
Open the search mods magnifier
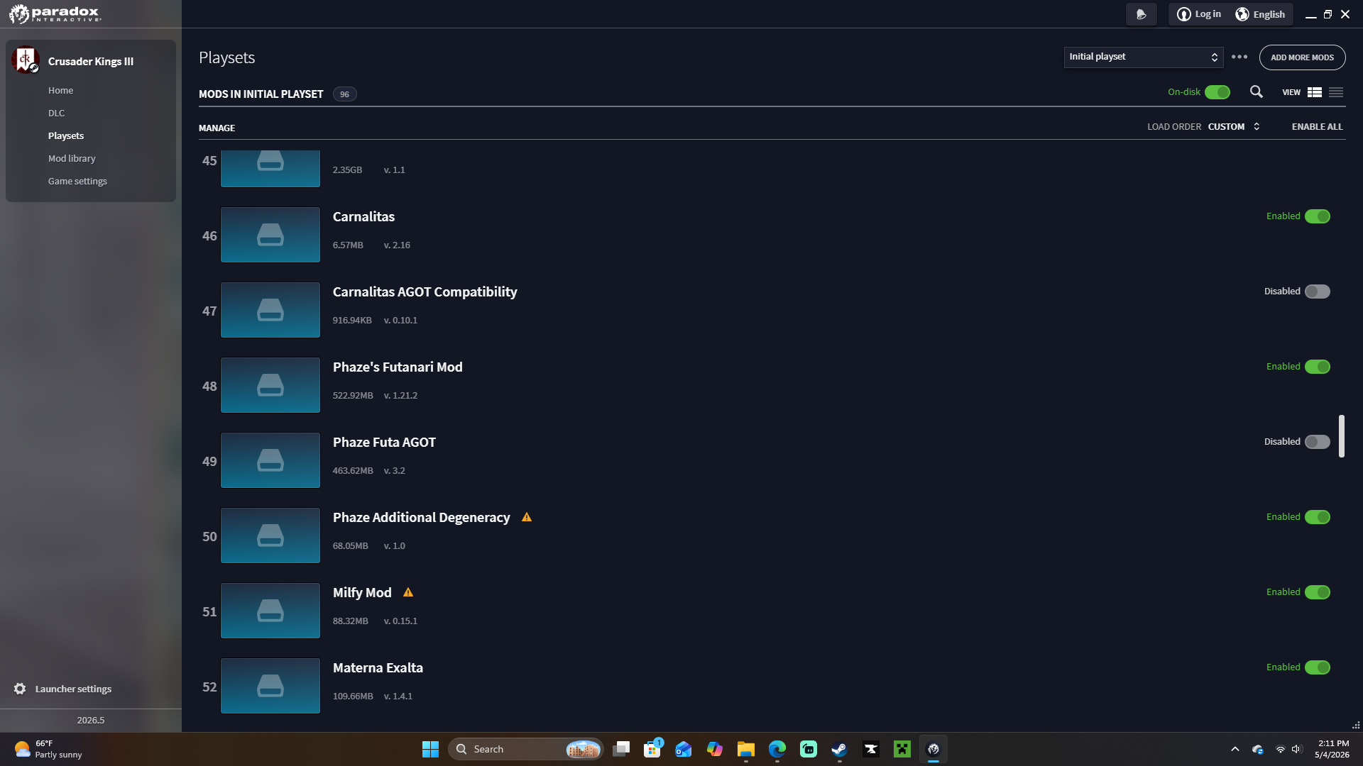1256,92
